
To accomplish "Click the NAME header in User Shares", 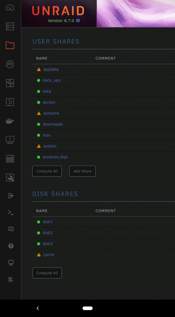I will pos(42,58).
